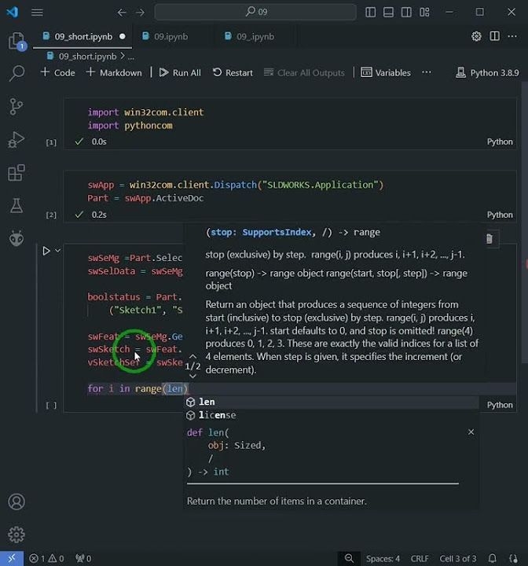This screenshot has height=566, width=528.
Task: Change language mode of second cell Python label
Action: 500,215
